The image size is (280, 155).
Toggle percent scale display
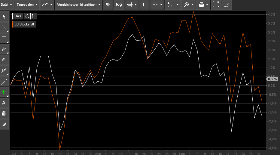click(x=108, y=4)
